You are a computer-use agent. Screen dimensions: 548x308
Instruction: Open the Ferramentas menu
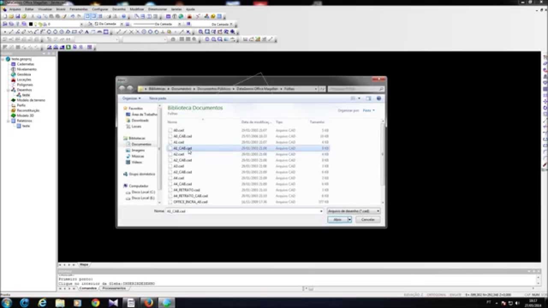click(x=78, y=9)
